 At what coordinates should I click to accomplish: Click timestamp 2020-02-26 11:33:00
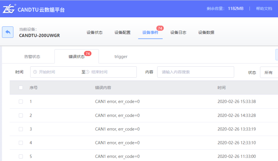pyautogui.click(x=237, y=156)
